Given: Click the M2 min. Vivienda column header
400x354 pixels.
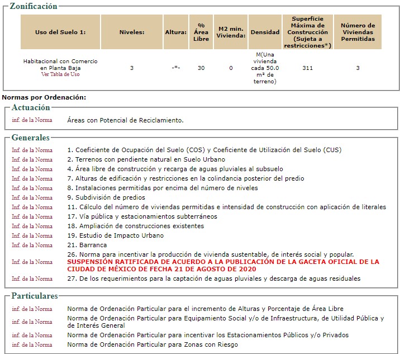Looking at the screenshot, I should click(x=231, y=32).
